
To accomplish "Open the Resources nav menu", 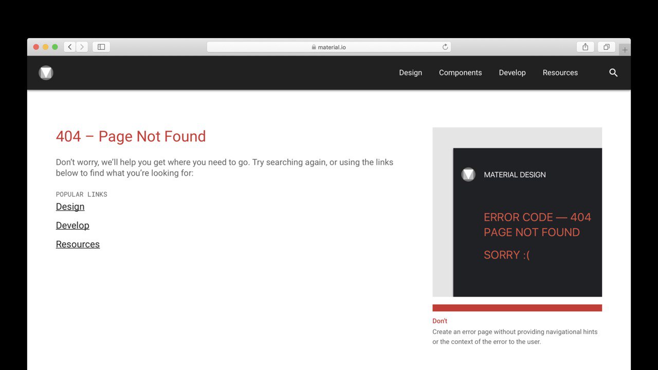I will coord(560,73).
